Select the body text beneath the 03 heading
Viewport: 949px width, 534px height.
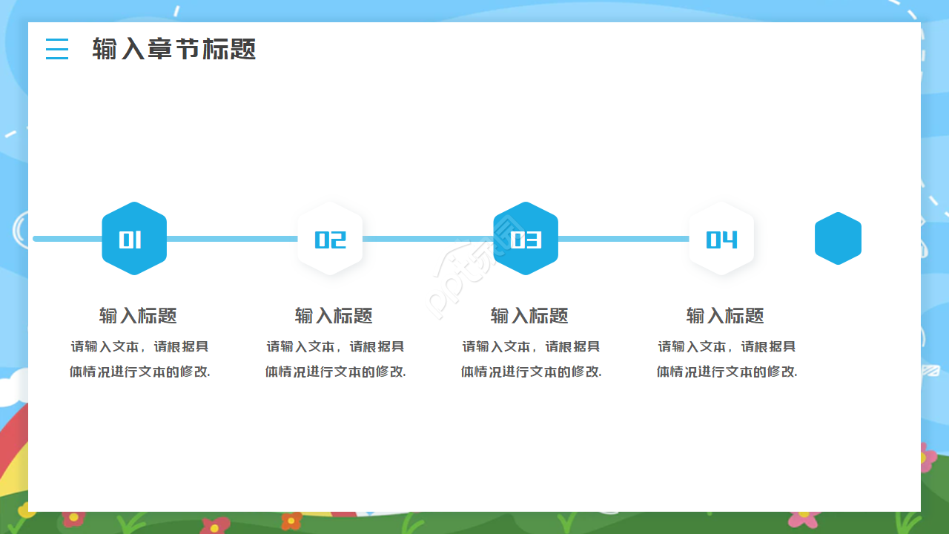click(x=532, y=359)
